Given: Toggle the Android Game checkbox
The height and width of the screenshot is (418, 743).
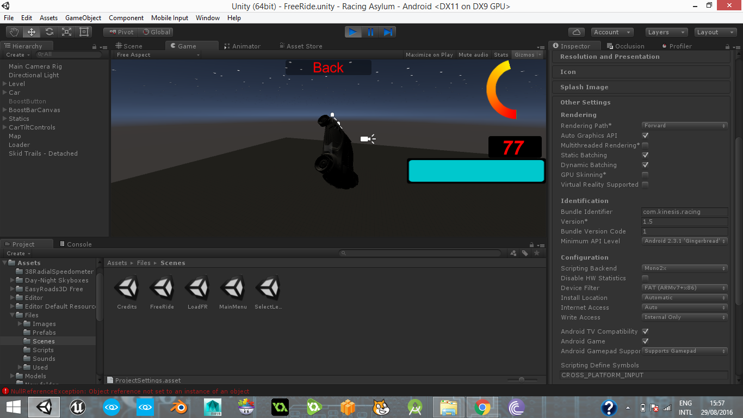Looking at the screenshot, I should [x=645, y=341].
